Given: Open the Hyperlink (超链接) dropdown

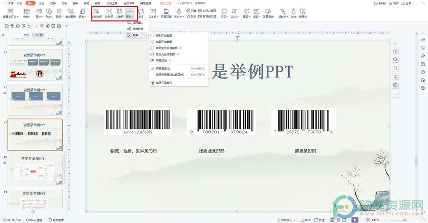Looking at the screenshot, I should [x=283, y=13].
